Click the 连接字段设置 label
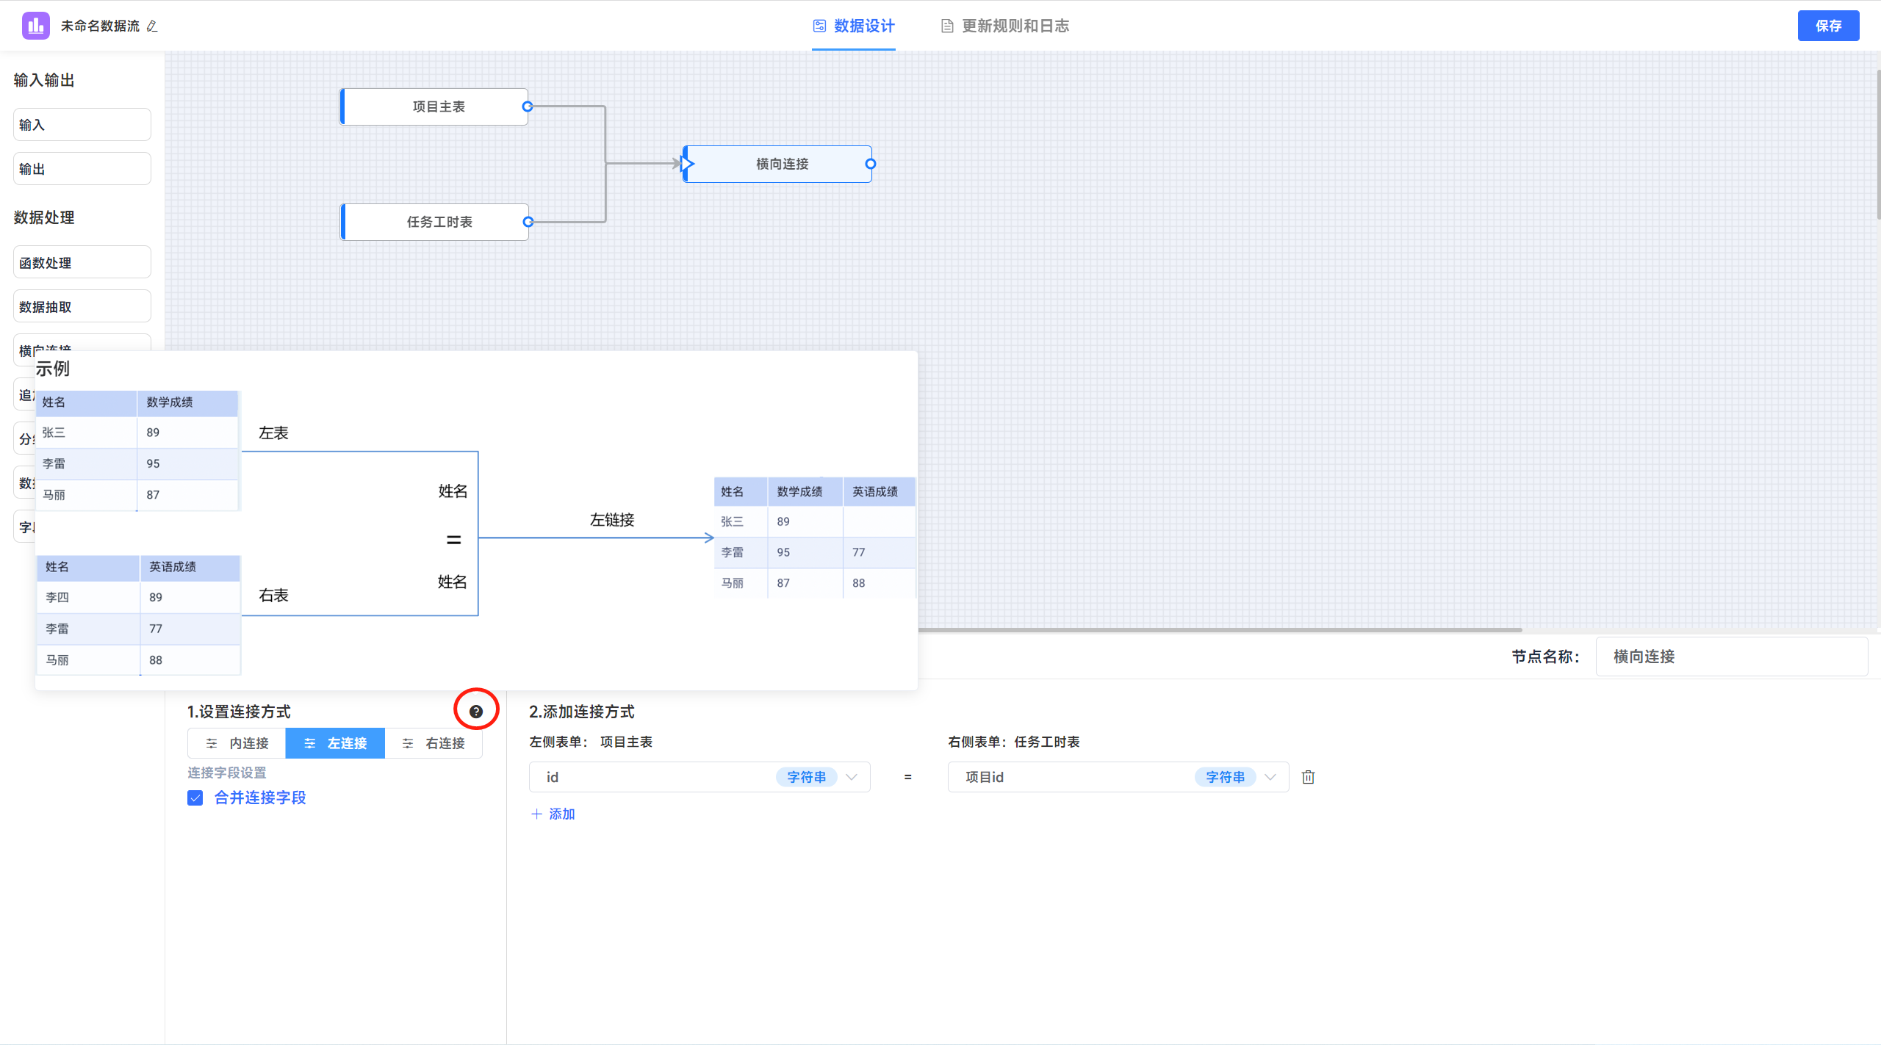This screenshot has height=1045, width=1881. (227, 773)
